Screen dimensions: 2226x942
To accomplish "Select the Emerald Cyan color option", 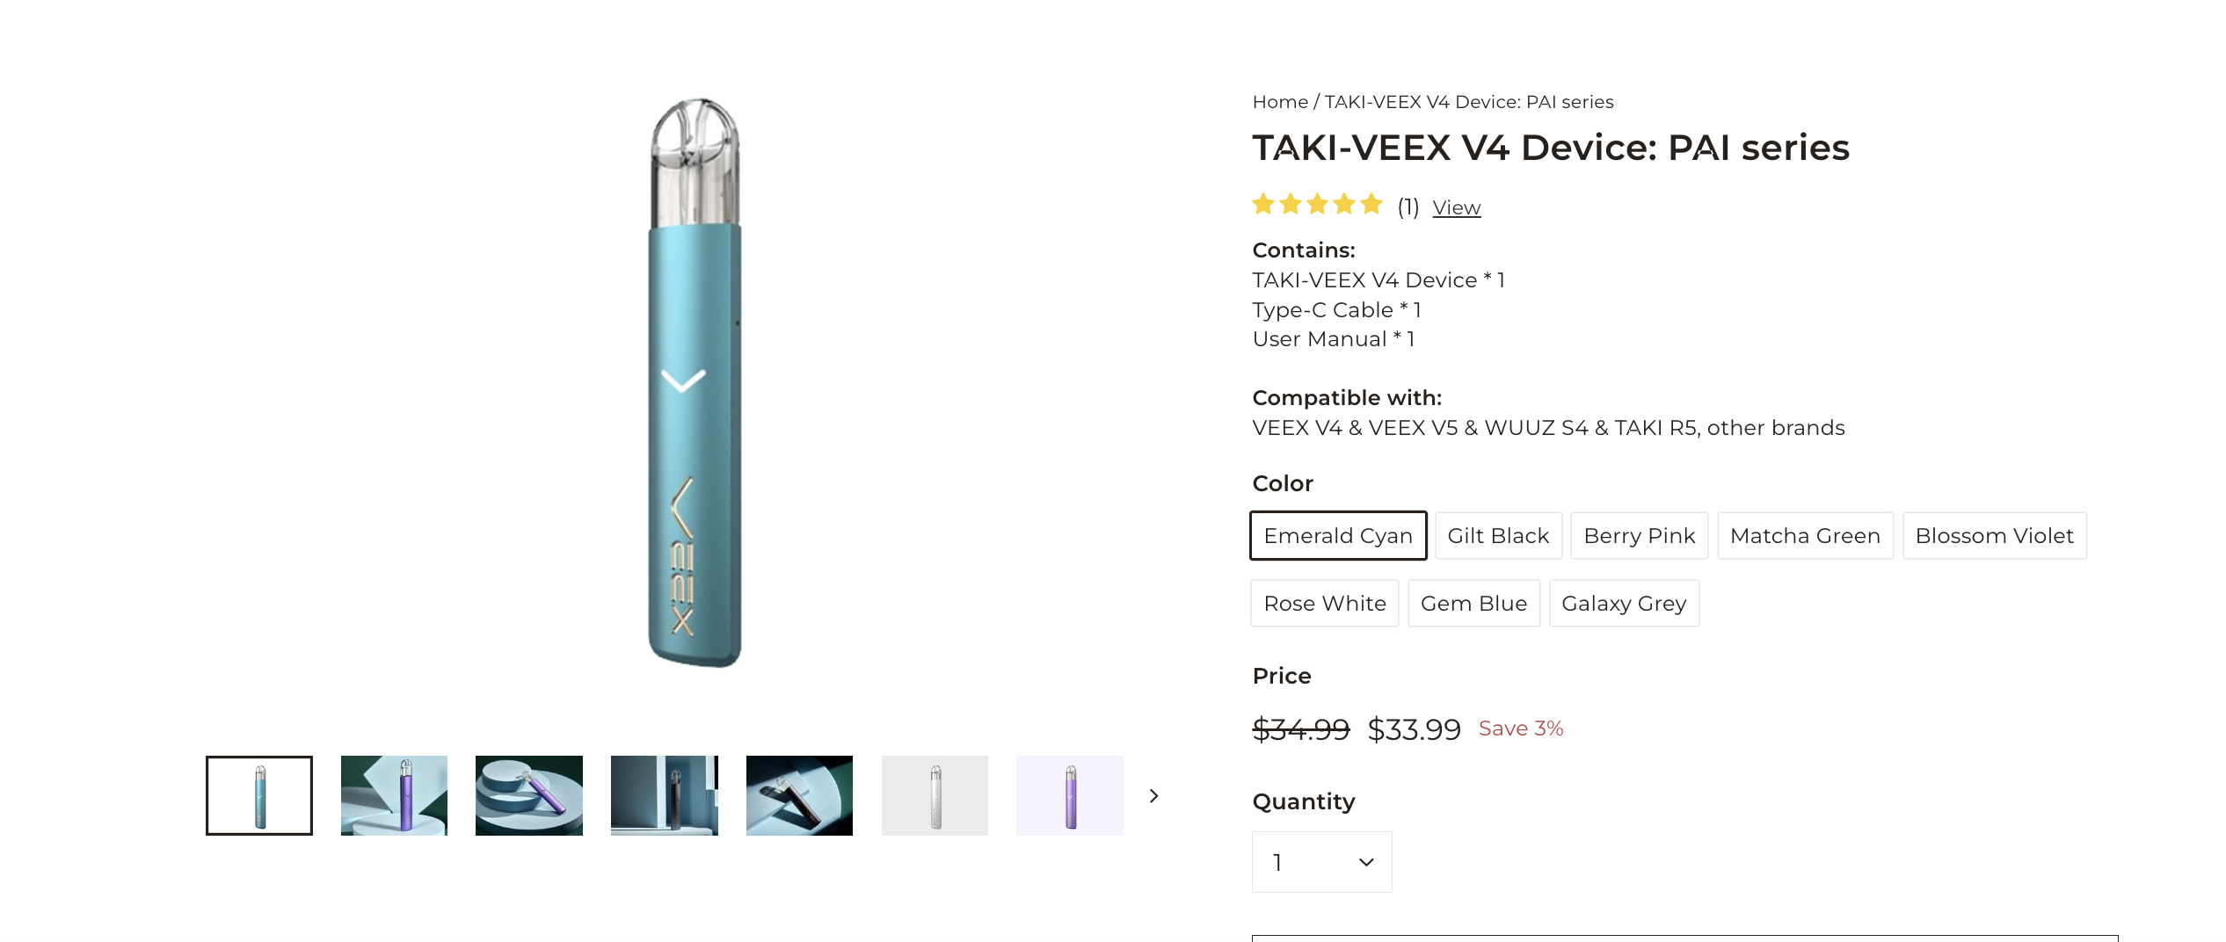I will [x=1338, y=535].
